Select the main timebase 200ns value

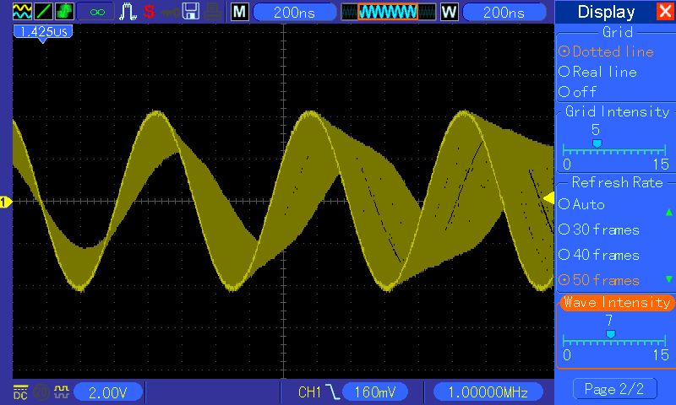click(294, 12)
